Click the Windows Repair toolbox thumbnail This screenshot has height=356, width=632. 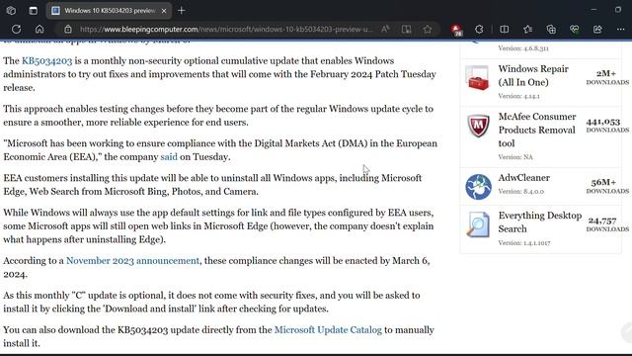478,78
